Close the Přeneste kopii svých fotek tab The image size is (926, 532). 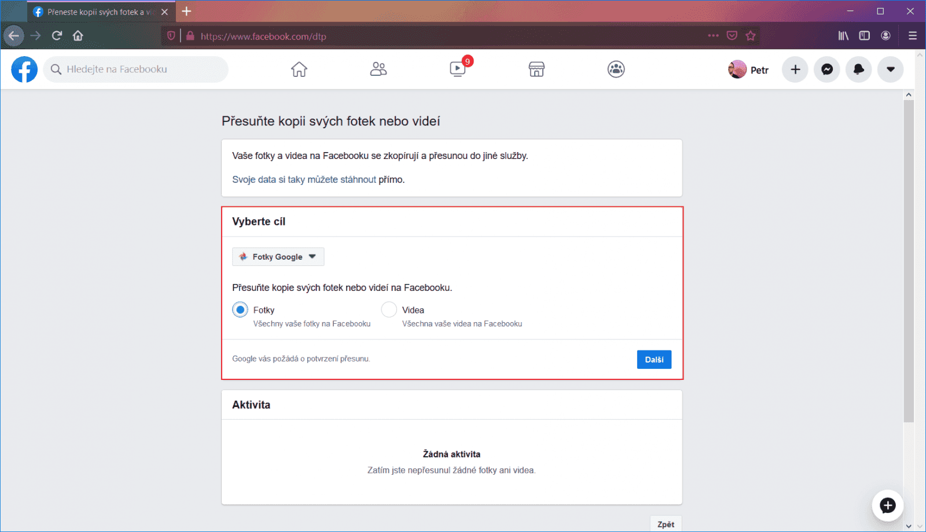coord(164,12)
